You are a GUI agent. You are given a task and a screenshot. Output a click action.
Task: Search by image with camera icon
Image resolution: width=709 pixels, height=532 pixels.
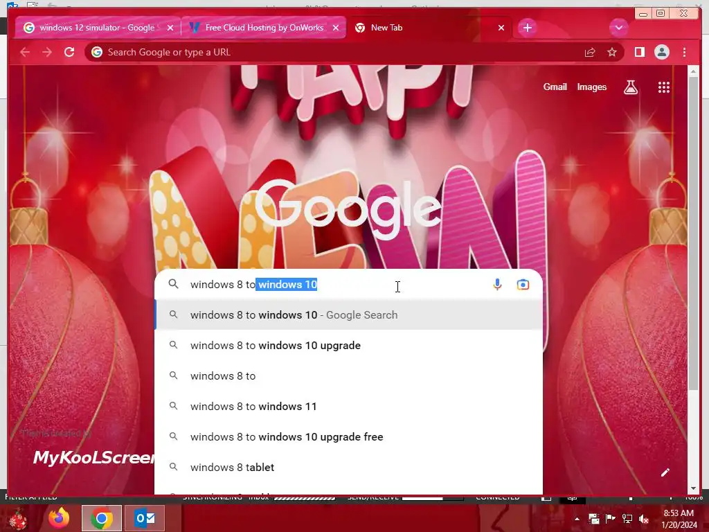pyautogui.click(x=523, y=285)
